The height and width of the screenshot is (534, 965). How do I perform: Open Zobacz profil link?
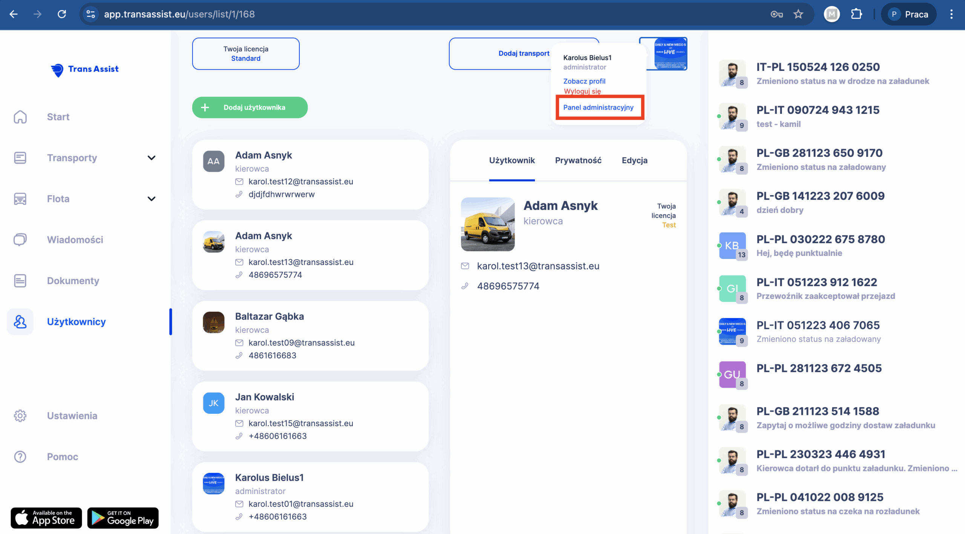[x=584, y=81]
